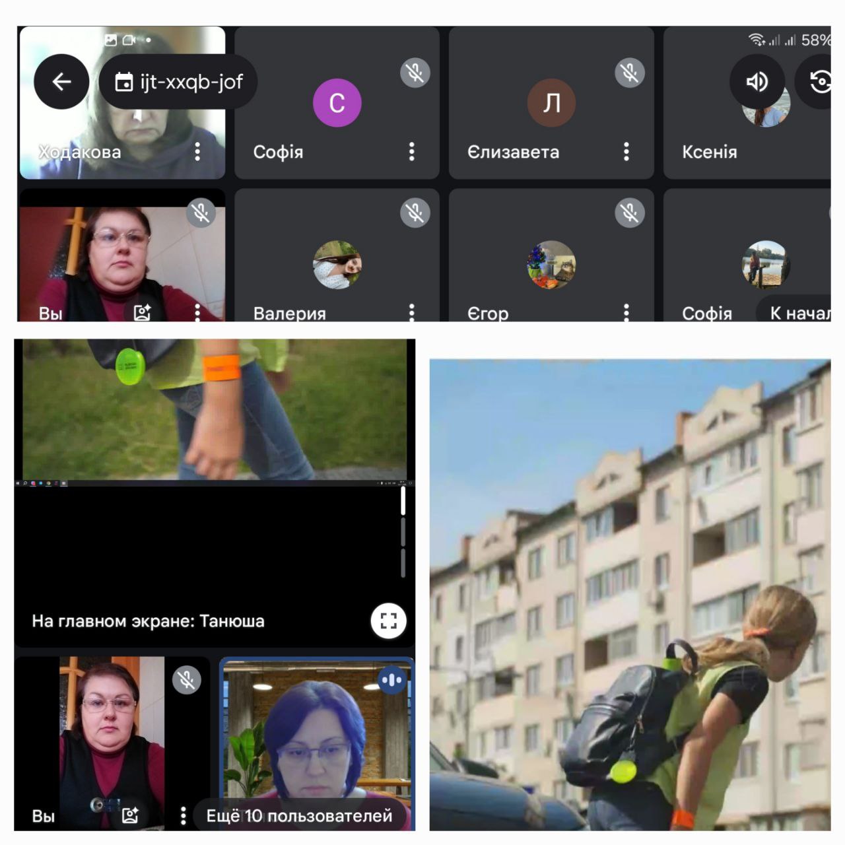This screenshot has width=845, height=845.
Task: Click the audio activity indicator on speaking tile
Action: pyautogui.click(x=391, y=680)
